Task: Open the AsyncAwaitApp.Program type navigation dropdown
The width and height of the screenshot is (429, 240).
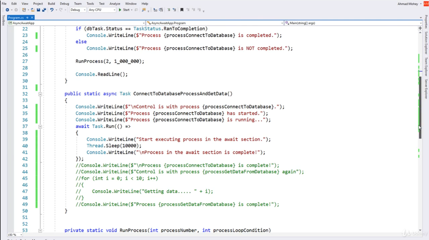Action: point(215,23)
